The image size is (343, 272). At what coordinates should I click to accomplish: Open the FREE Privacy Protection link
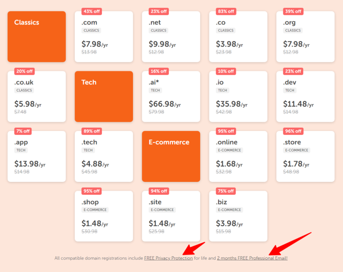(168, 258)
